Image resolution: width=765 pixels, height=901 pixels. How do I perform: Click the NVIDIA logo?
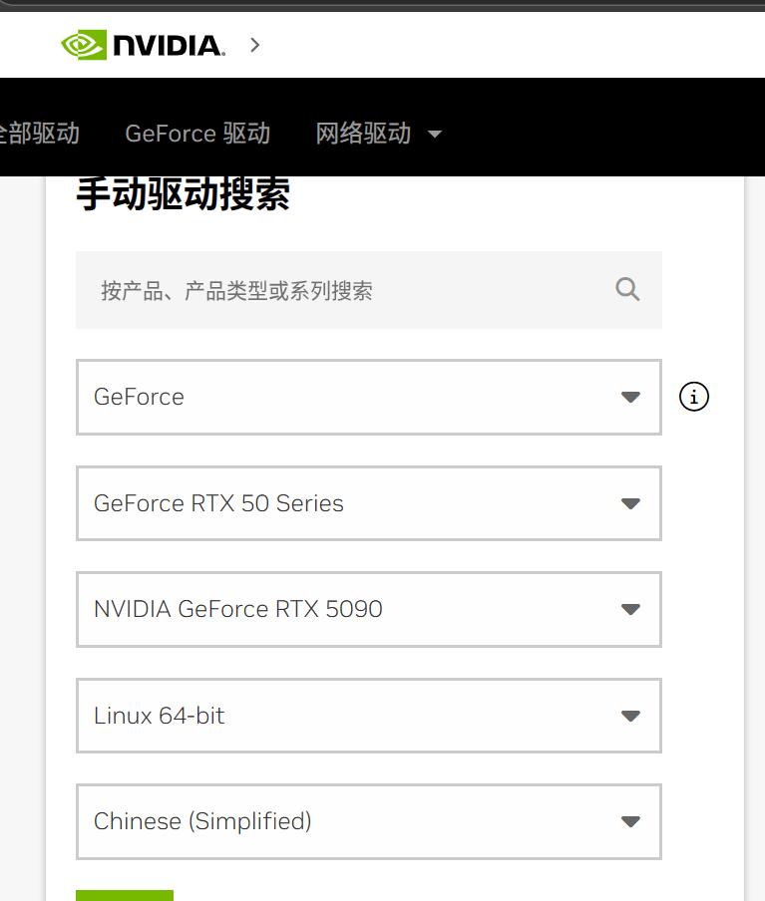click(x=143, y=45)
